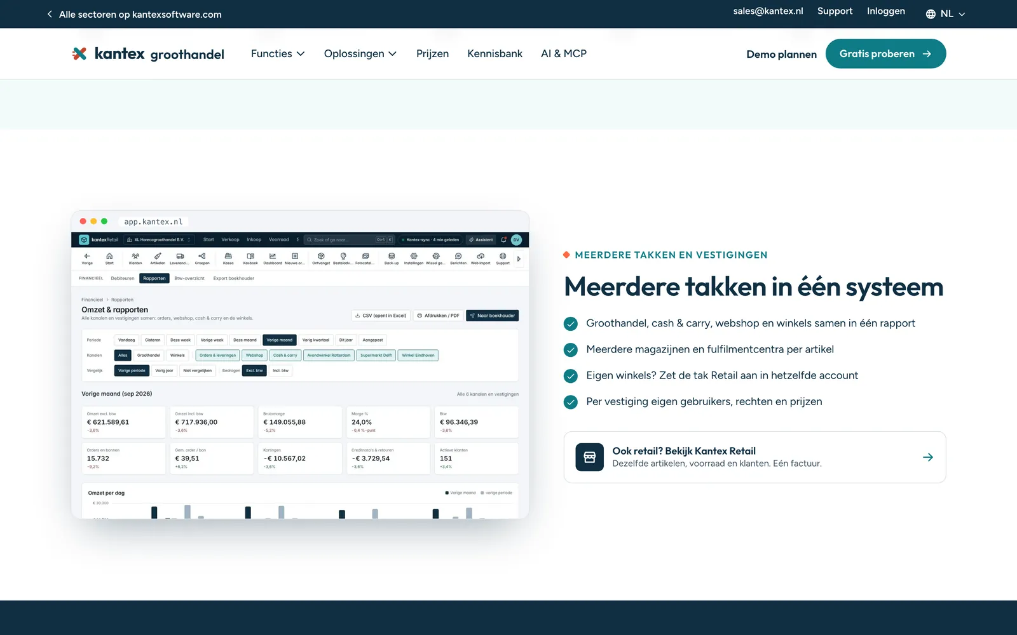1017x635 pixels.
Task: Switch to the Debiteuren tab
Action: click(x=123, y=278)
